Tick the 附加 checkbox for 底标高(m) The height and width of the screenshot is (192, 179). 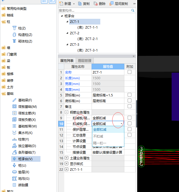pos(130,100)
